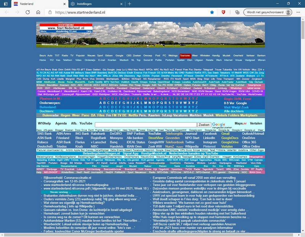Open BelastingdienstVragen.nl link
The width and height of the screenshot is (305, 237).
point(101,153)
